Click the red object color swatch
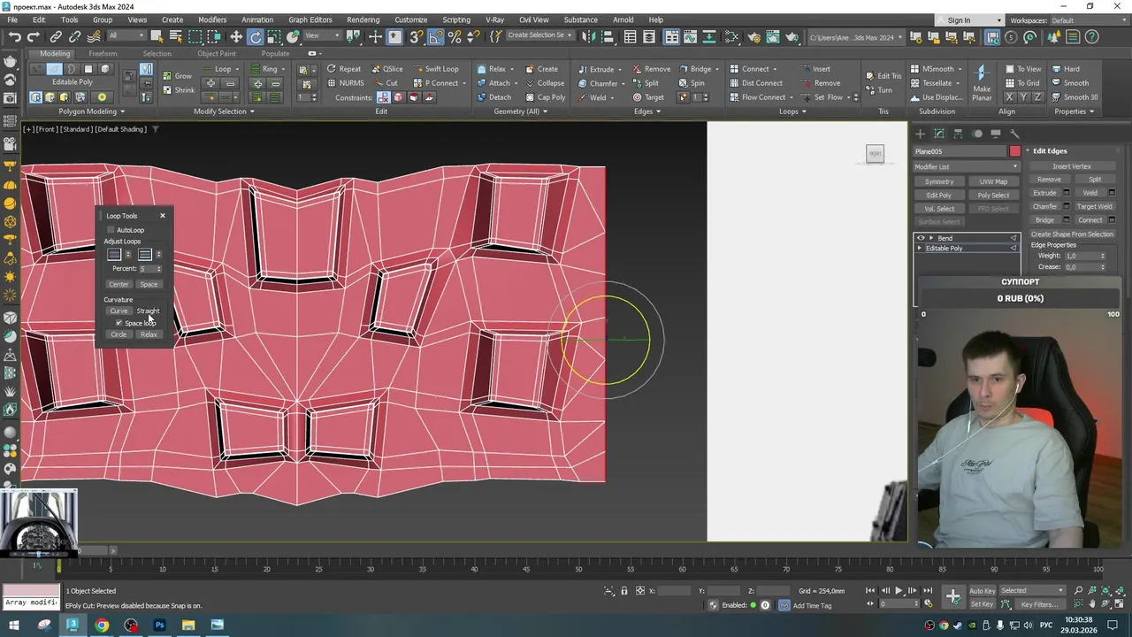 point(1015,151)
